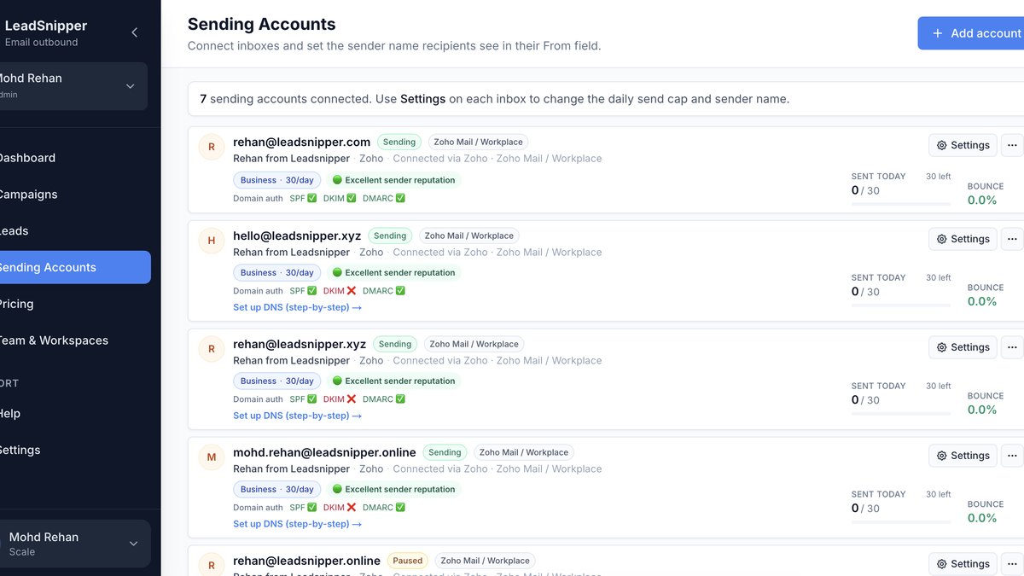
Task: Click Excellent sender reputation on rehan@leadsnipper.com
Action: pos(393,180)
